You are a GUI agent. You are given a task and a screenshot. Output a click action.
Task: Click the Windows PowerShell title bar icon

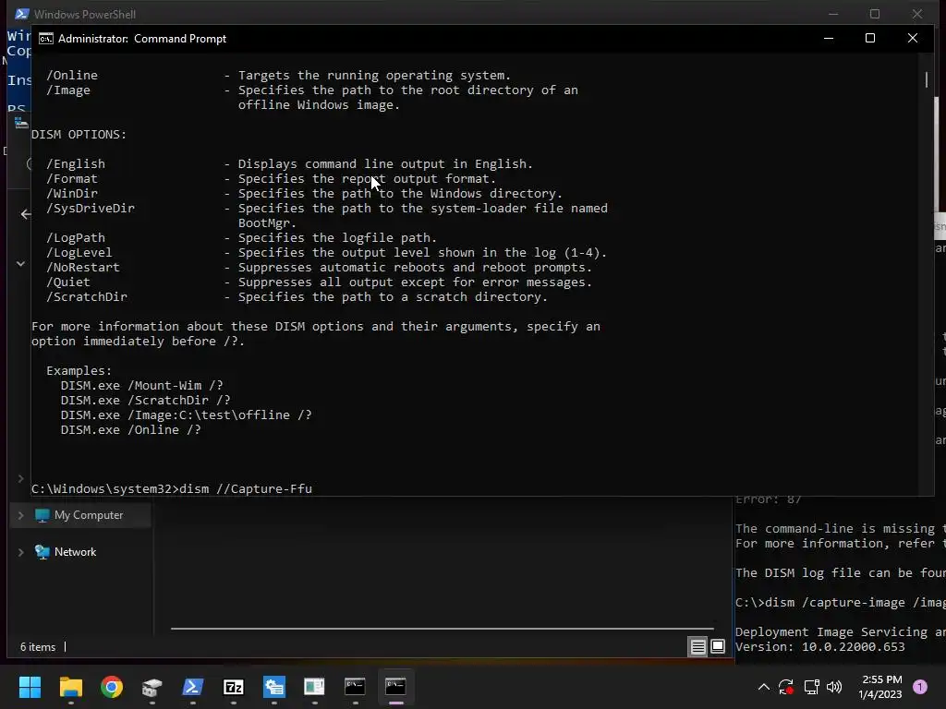(x=22, y=14)
